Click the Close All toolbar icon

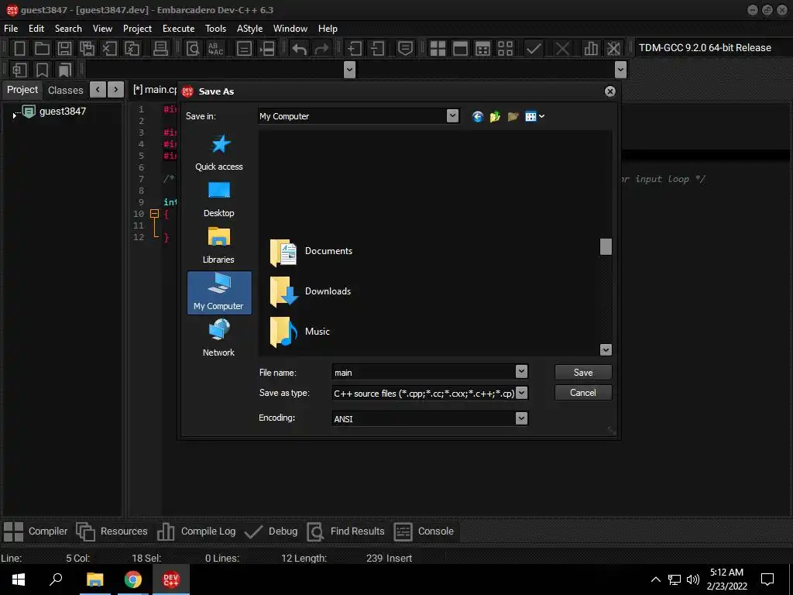pyautogui.click(x=132, y=49)
